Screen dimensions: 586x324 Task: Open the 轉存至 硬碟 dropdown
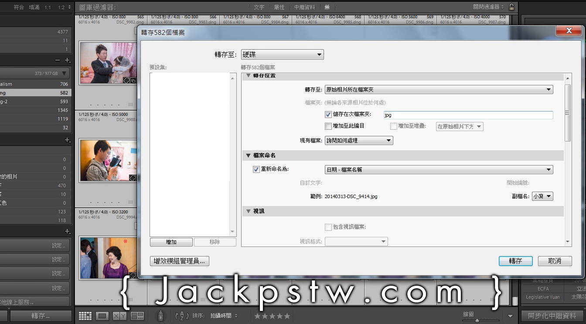tap(282, 55)
